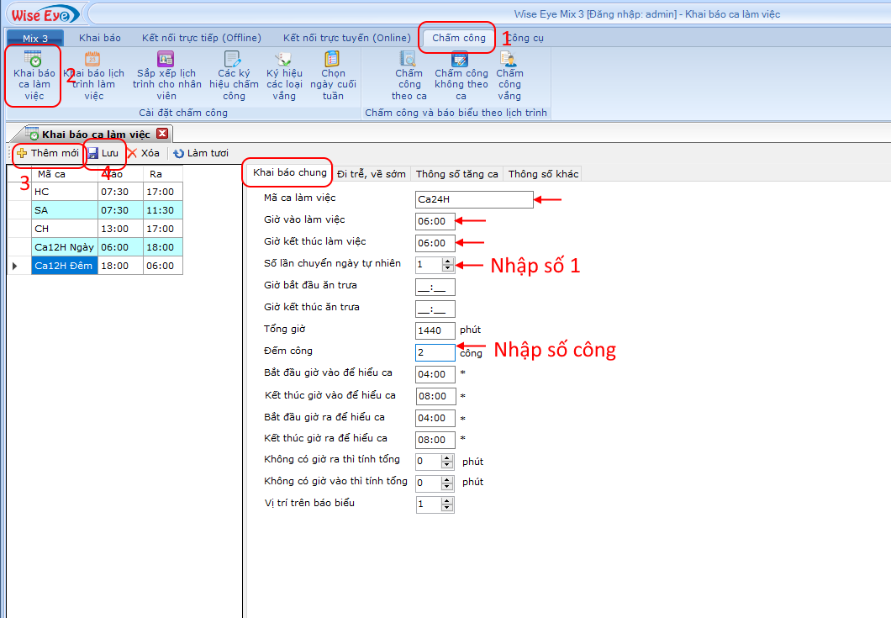Delete the shift using Xóa
The image size is (891, 618).
(143, 153)
